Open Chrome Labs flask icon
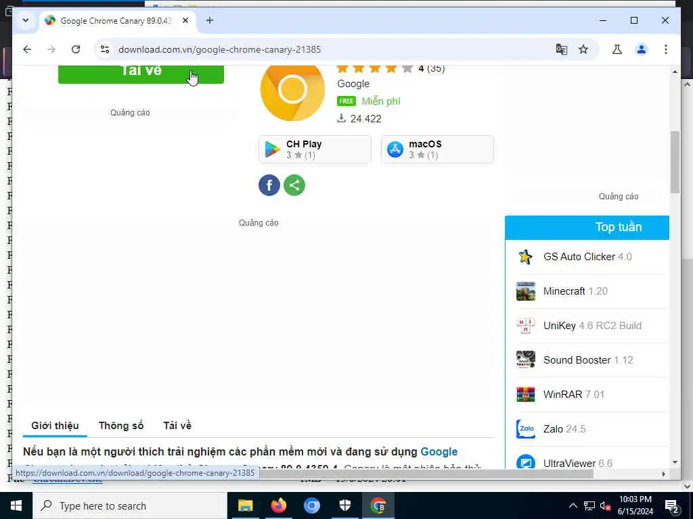This screenshot has height=519, width=693. [617, 49]
